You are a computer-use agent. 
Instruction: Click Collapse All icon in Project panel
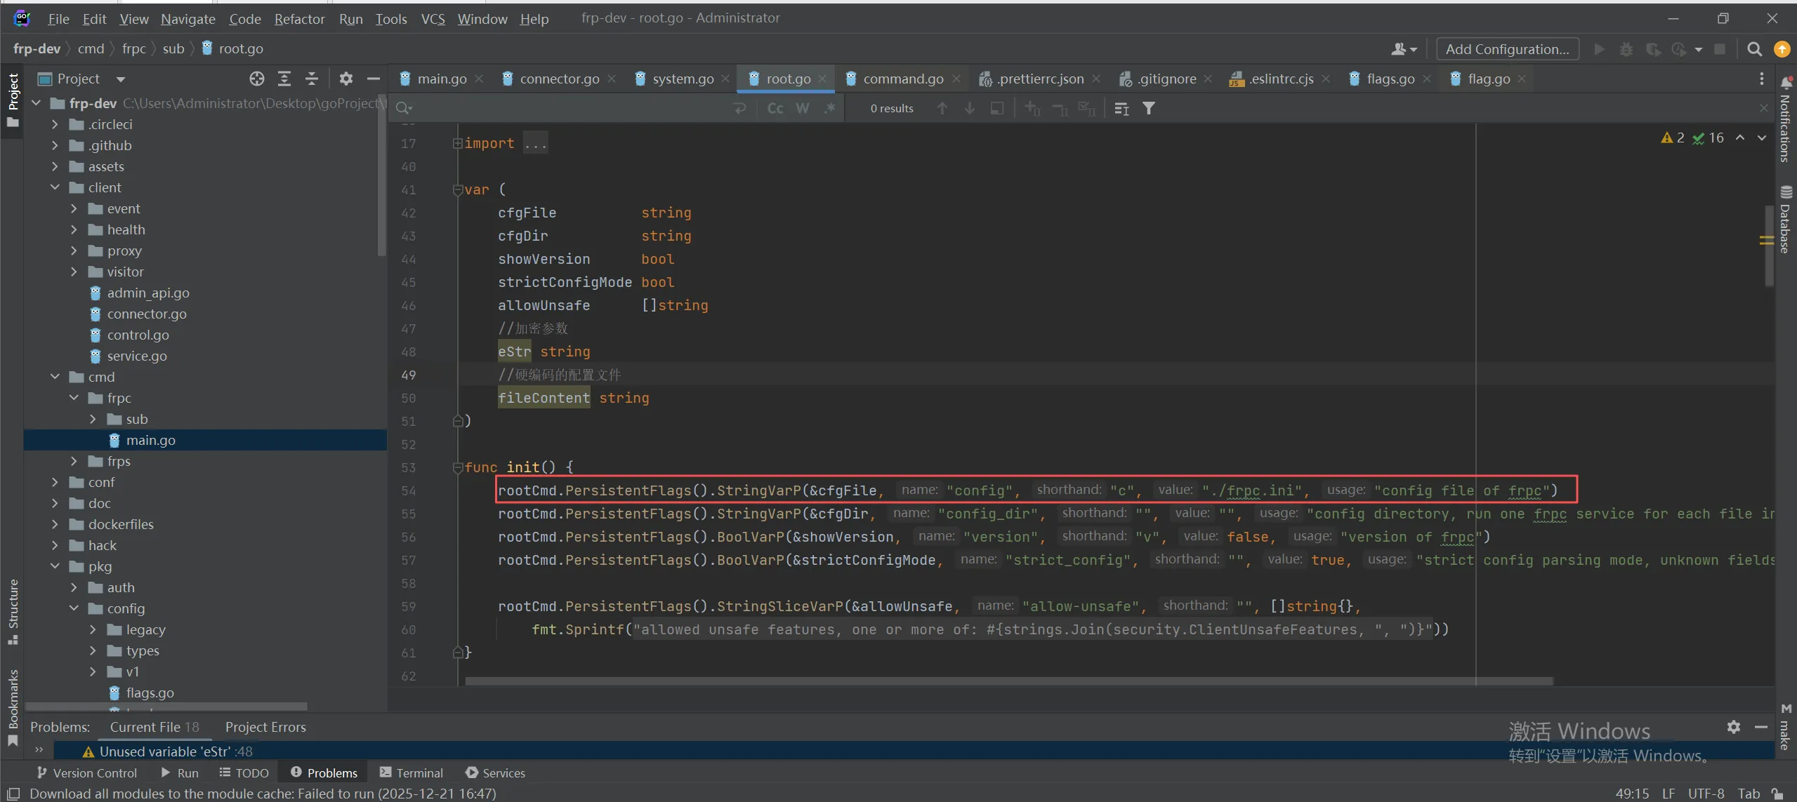point(312,79)
